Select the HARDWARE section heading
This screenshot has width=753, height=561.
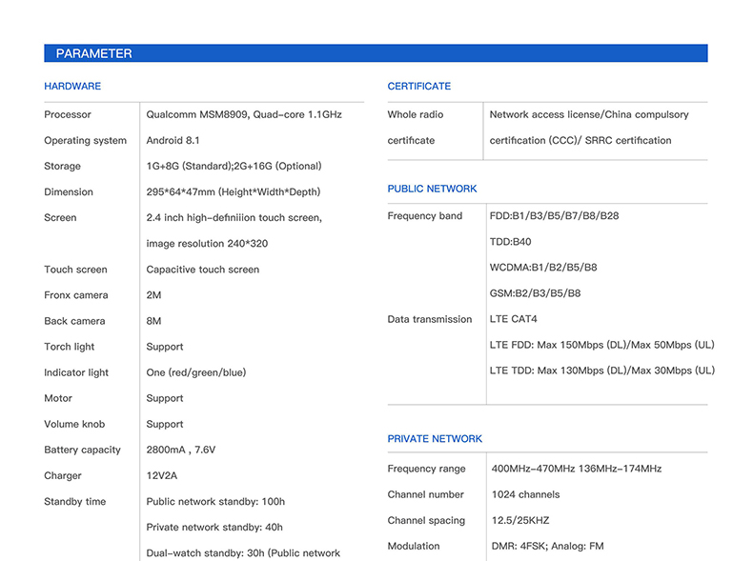(72, 87)
